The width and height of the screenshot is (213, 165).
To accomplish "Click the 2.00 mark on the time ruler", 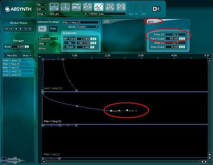I will tap(108, 56).
